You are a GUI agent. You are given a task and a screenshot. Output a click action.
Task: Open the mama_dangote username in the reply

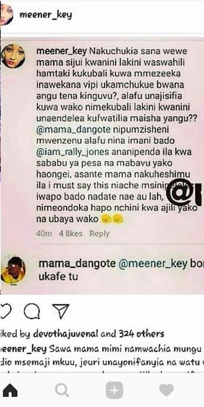tap(77, 264)
